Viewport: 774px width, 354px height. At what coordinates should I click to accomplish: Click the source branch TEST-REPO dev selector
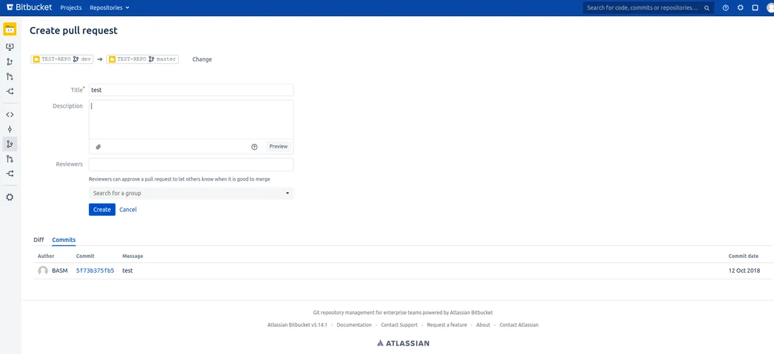(x=63, y=59)
